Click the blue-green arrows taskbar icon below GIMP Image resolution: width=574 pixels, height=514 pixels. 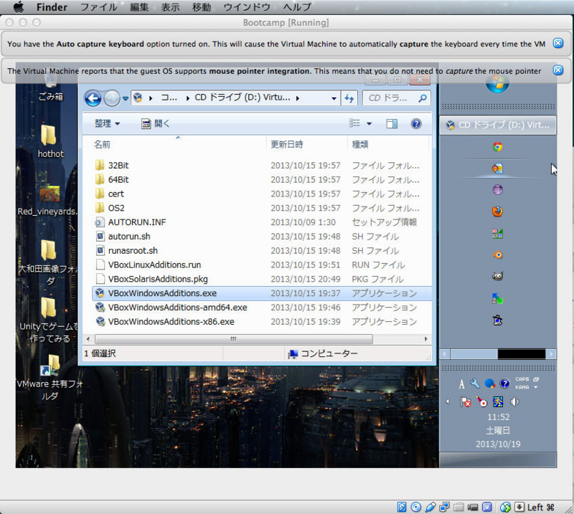pos(497,298)
